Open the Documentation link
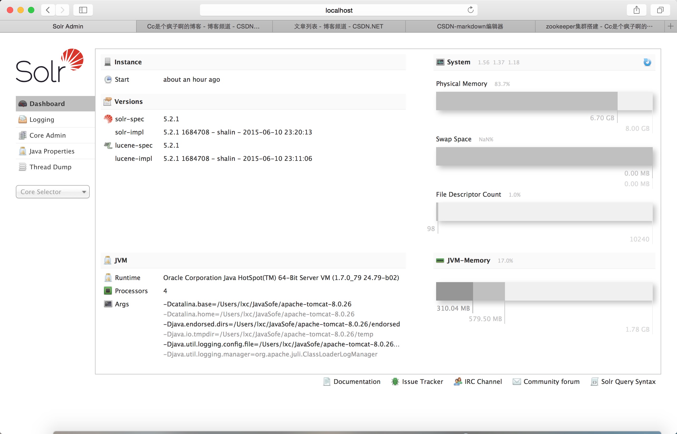This screenshot has width=677, height=434. 352,382
